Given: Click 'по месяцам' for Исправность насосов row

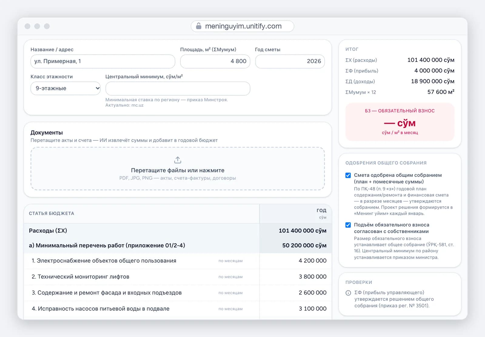Looking at the screenshot, I should (230, 309).
